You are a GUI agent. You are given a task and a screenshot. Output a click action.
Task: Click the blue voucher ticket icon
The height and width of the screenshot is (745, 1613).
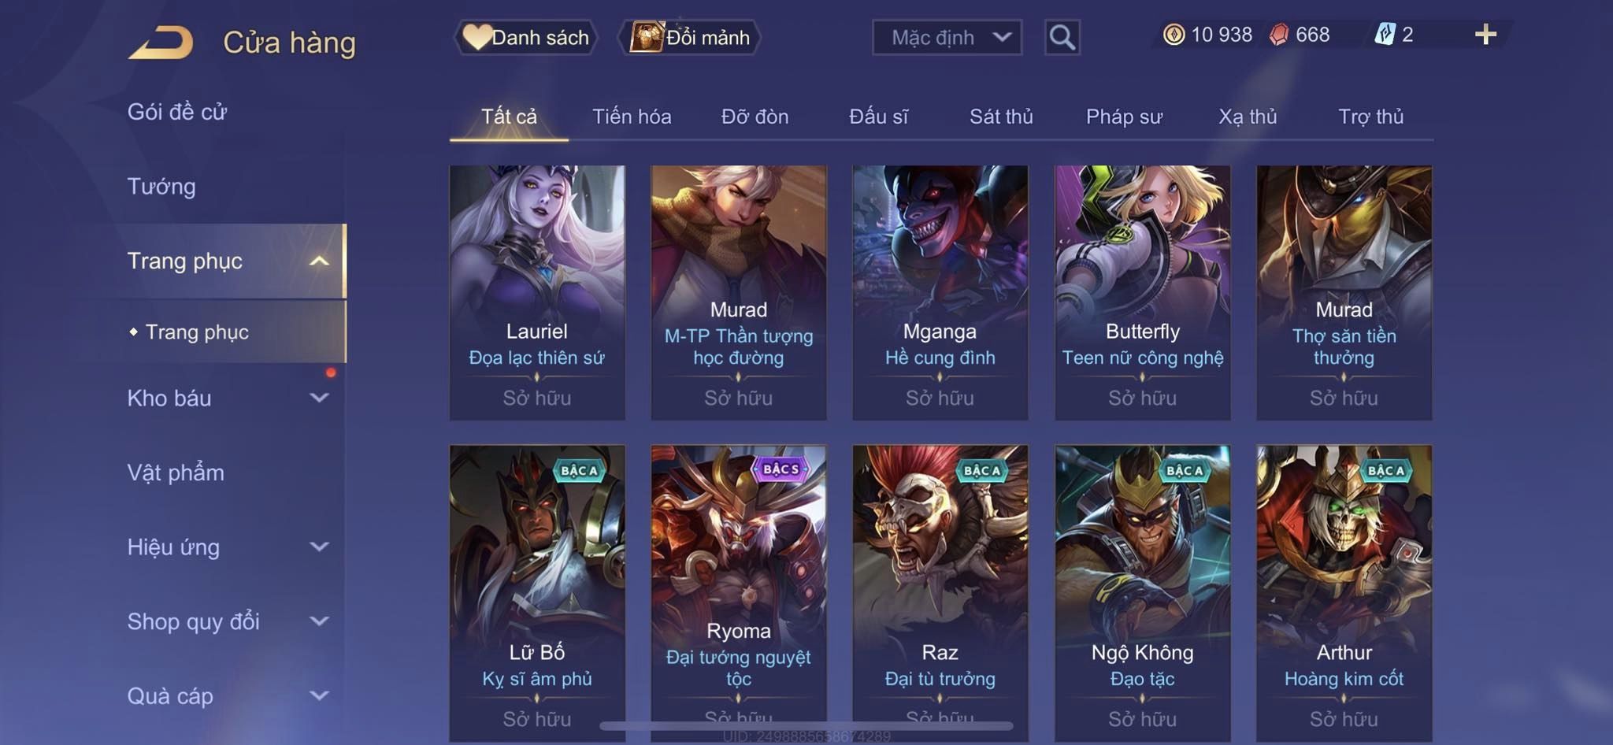[x=1385, y=35]
